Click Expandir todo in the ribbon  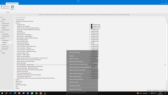tap(5, 6)
